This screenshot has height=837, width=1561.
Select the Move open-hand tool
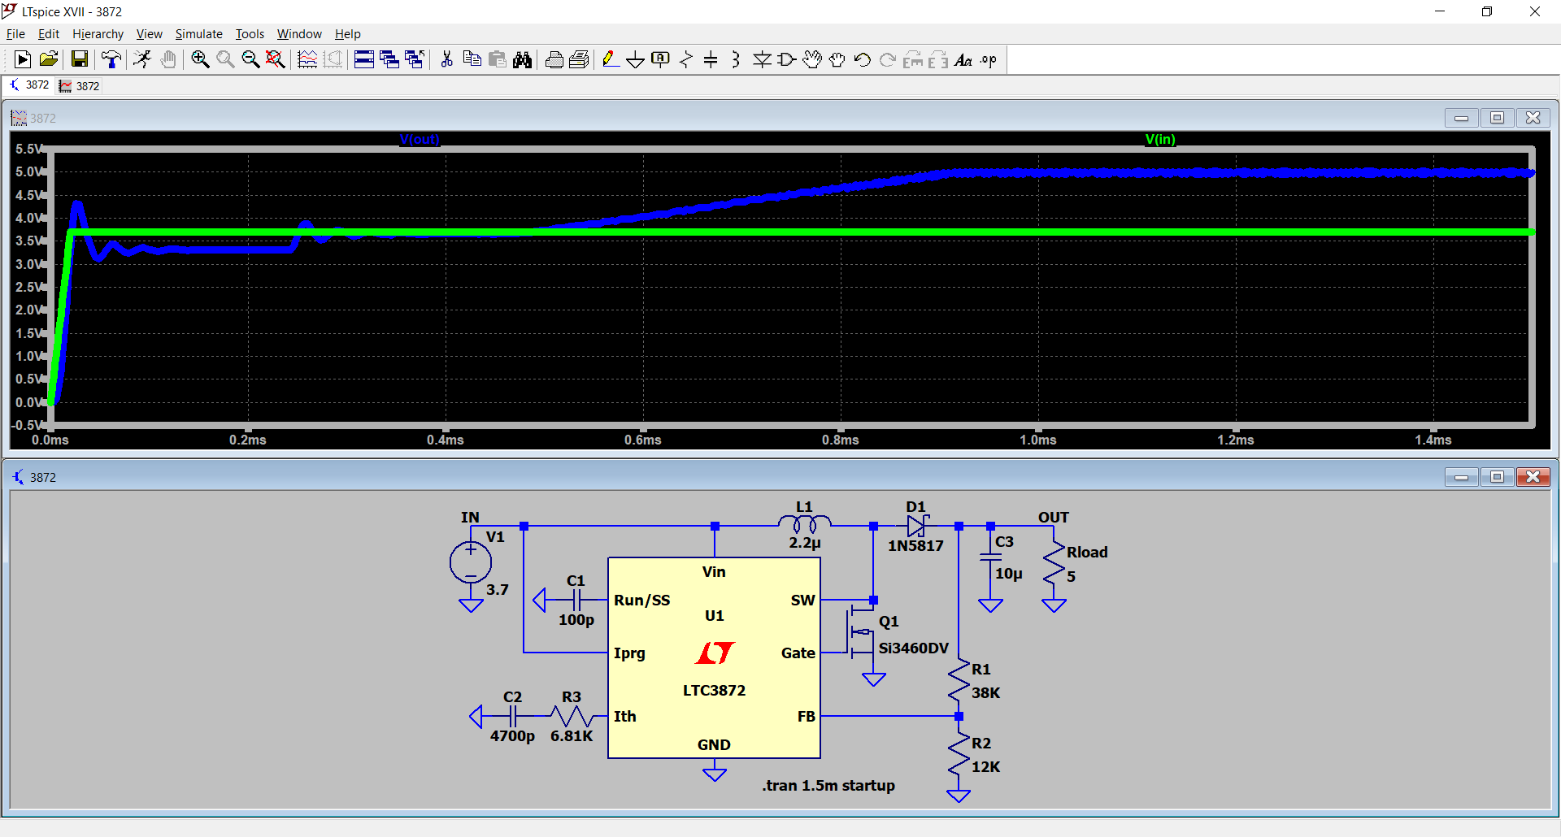(x=812, y=59)
